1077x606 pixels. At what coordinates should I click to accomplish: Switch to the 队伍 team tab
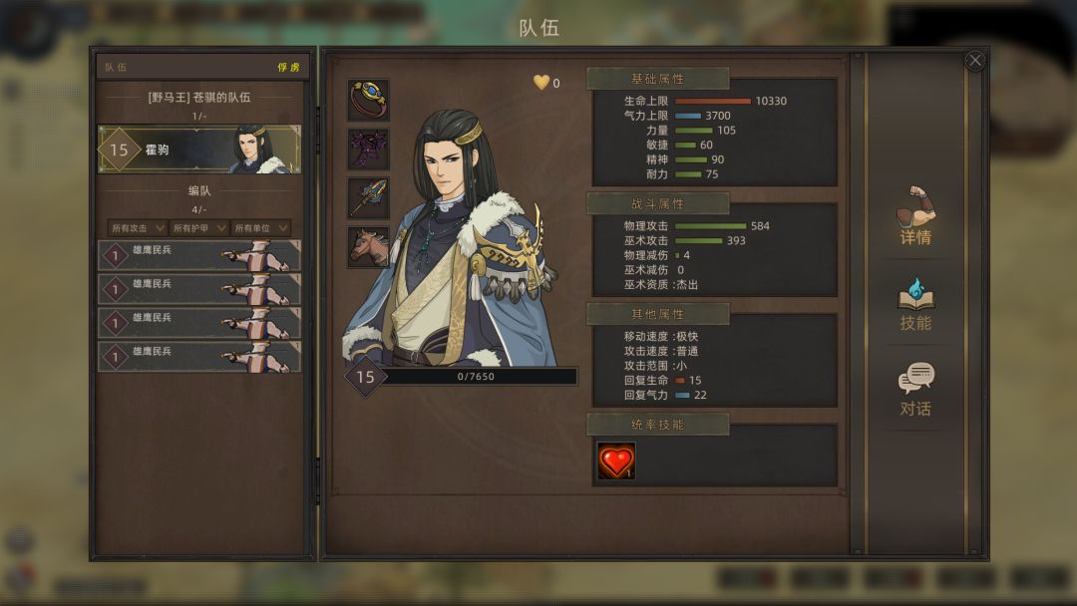[116, 67]
